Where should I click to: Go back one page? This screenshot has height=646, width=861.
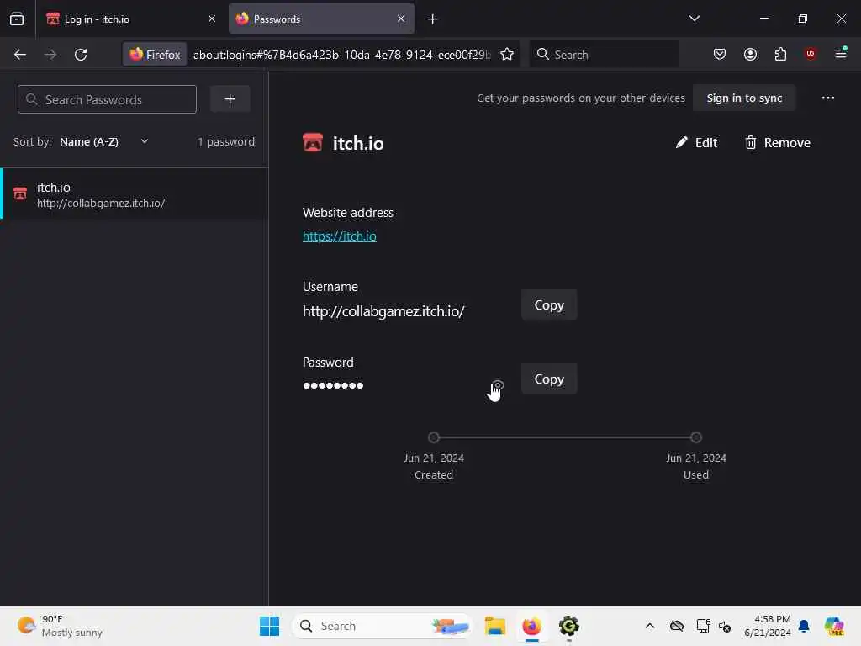[x=20, y=55]
